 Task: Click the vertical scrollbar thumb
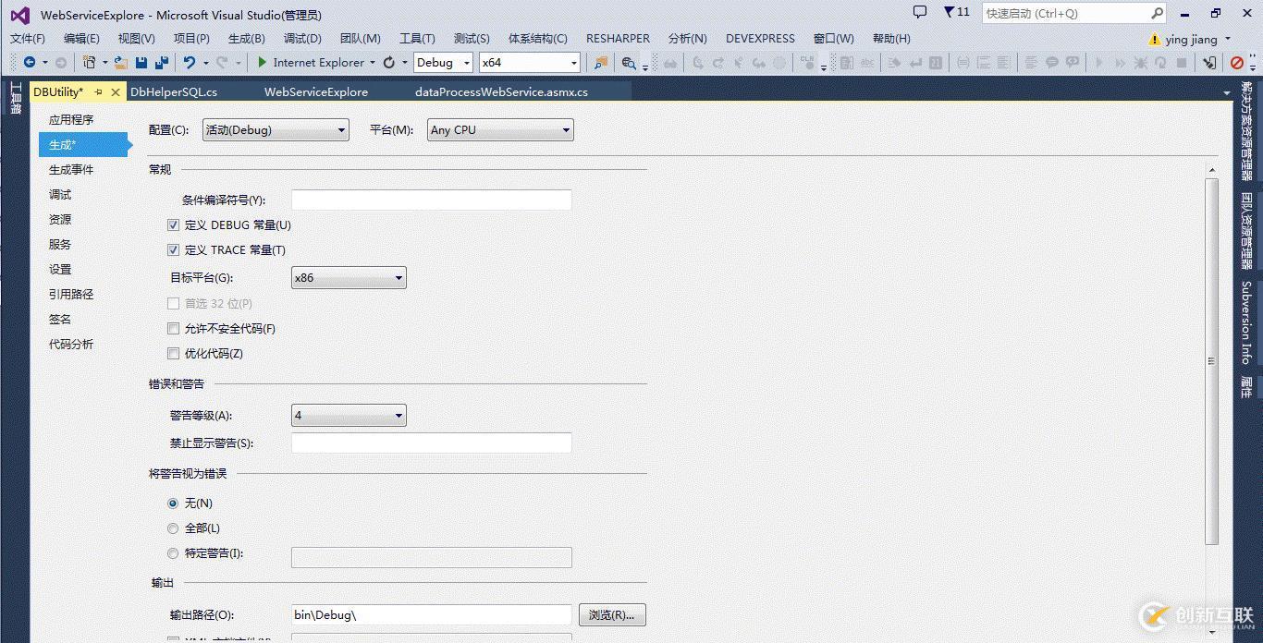(1211, 361)
